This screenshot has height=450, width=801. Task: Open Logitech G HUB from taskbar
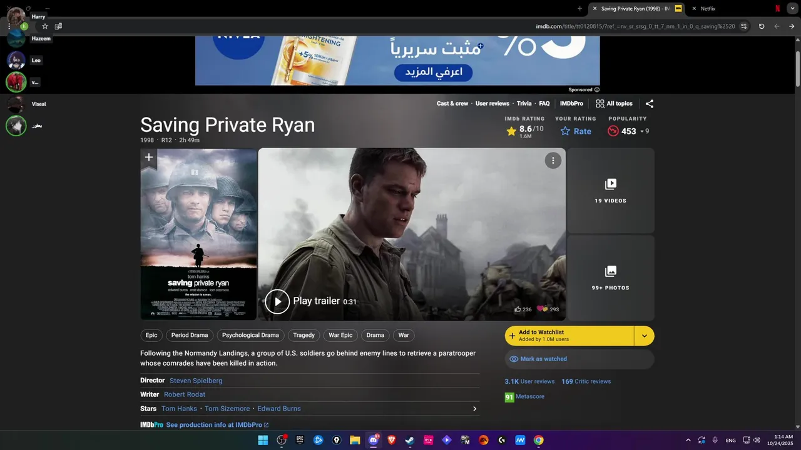pos(502,440)
